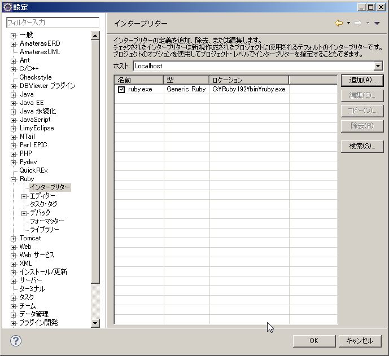Click the 追加(A)... button
The image size is (389, 356).
(362, 80)
